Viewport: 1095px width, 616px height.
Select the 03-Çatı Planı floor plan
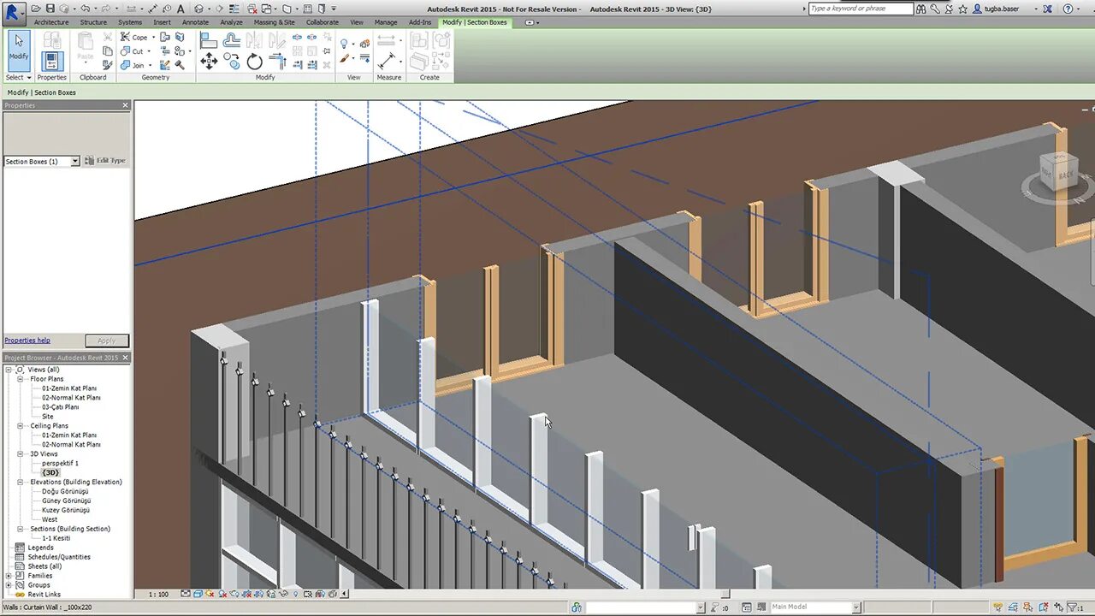(61, 407)
